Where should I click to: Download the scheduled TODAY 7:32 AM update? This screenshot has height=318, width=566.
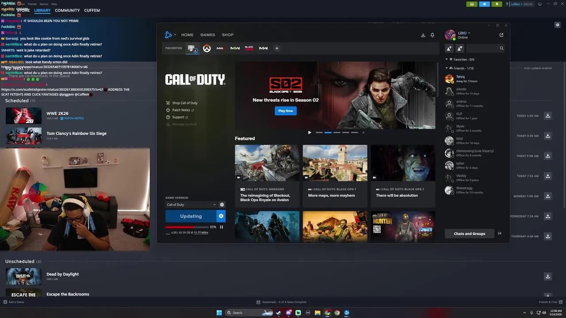(x=548, y=176)
